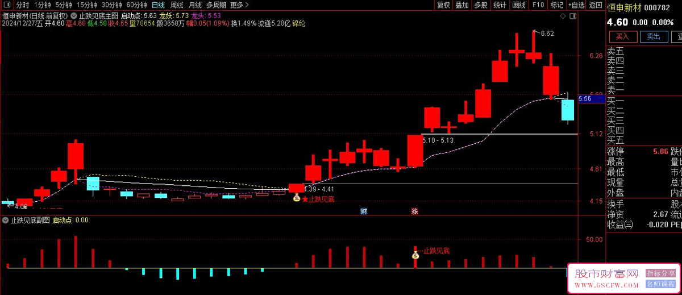682x295 pixels.
Task: Open the 统计 statistics tool
Action: pyautogui.click(x=500, y=5)
